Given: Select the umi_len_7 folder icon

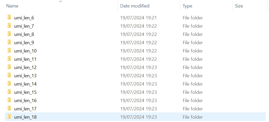Looking at the screenshot, I should [x=10, y=26].
